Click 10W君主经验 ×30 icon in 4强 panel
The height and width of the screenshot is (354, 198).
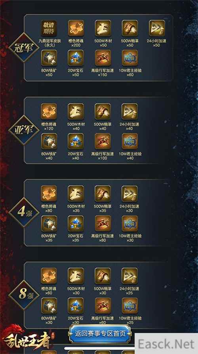tap(130, 223)
